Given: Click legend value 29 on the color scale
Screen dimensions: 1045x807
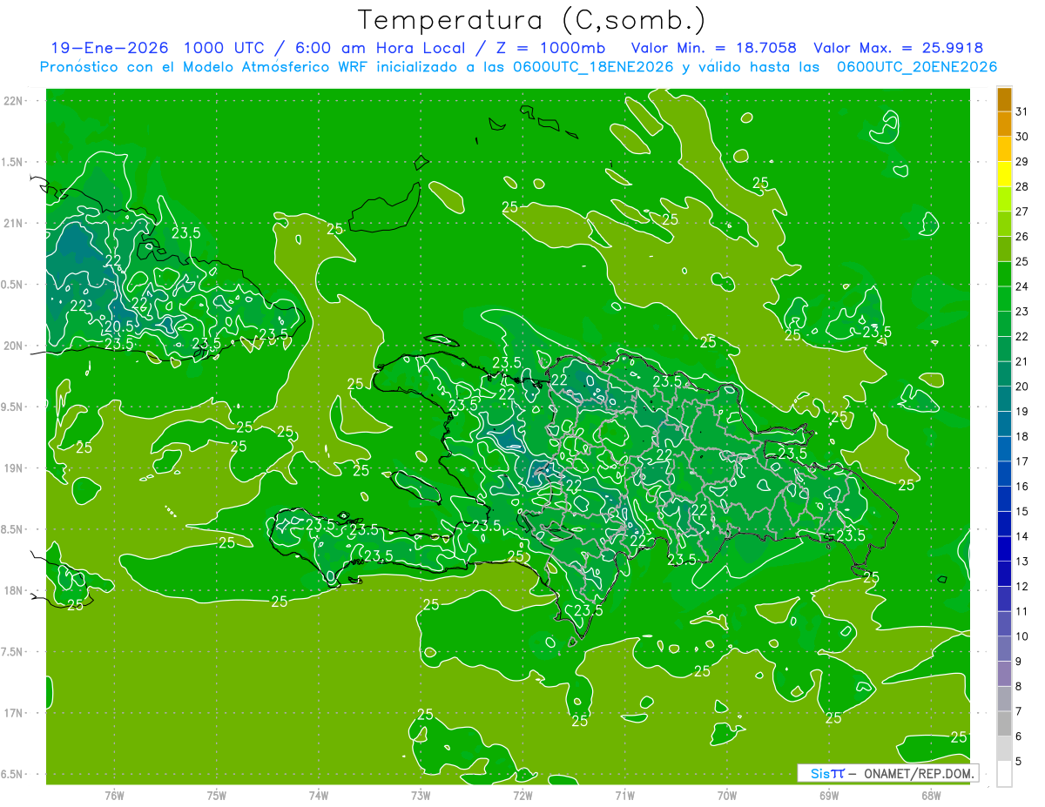Looking at the screenshot, I should tap(1022, 162).
